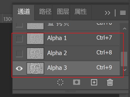Screen dimensions: 130x97
Task: Create new channel plus icon
Action: 94,82
